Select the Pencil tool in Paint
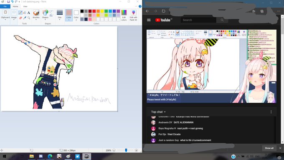Image resolution: width=284 pixels, height=160 pixels. click(x=20, y=13)
